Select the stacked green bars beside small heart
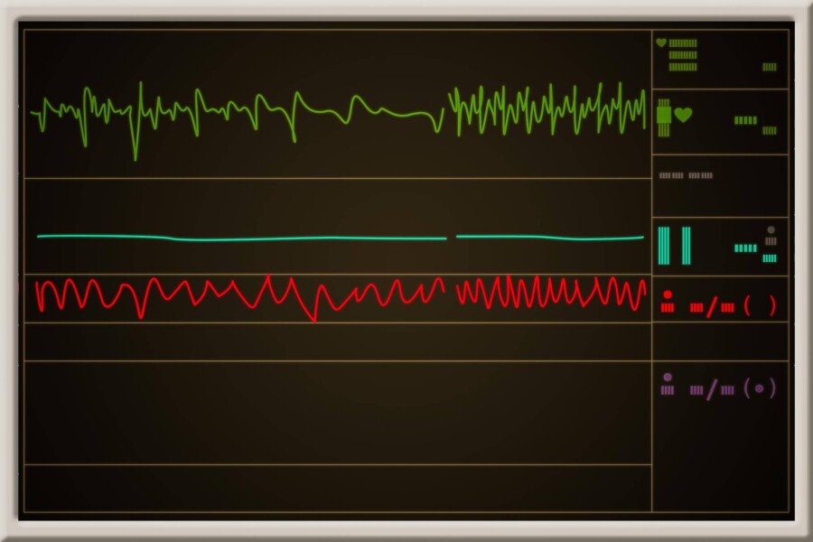 pyautogui.click(x=683, y=55)
